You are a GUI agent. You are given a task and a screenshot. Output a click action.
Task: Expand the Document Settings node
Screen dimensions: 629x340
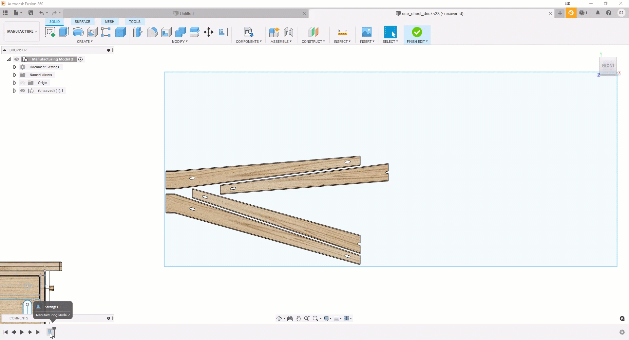tap(14, 67)
